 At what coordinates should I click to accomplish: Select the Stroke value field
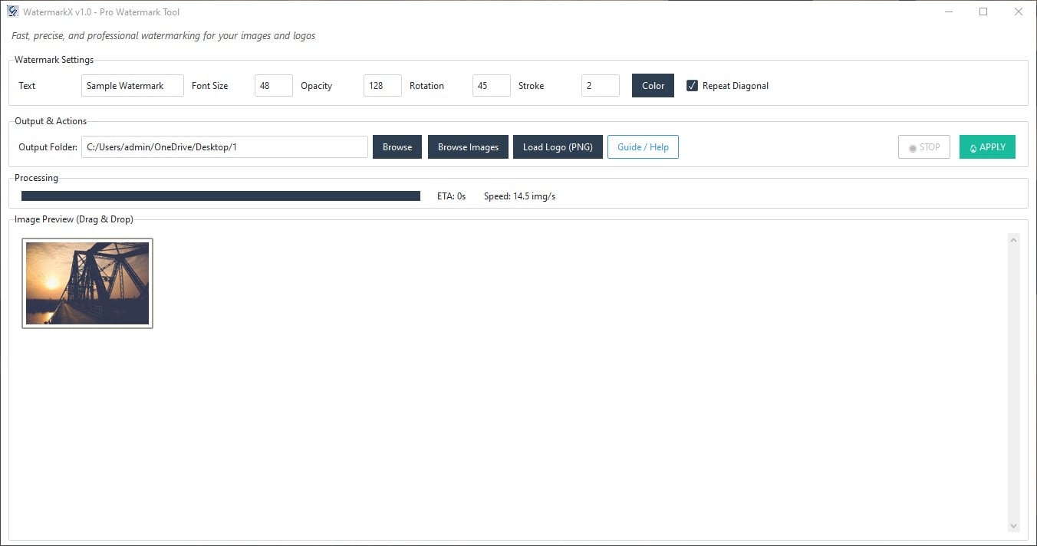coord(601,86)
